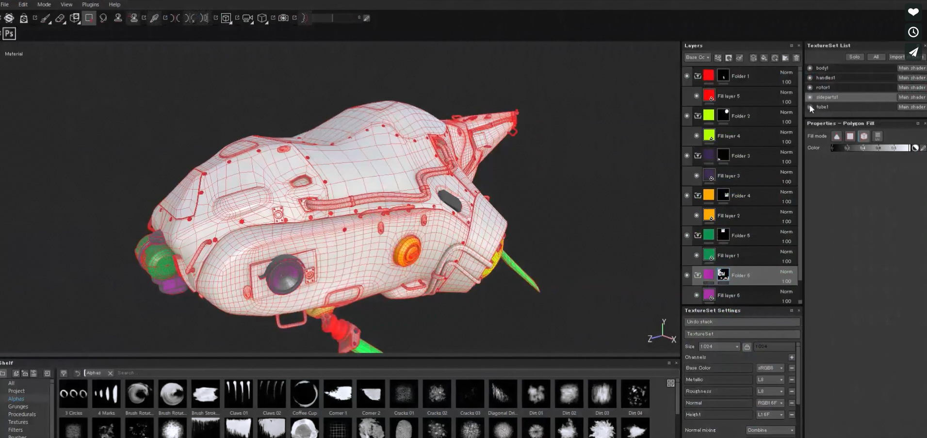Delete the selected layer using the trash icon
The image size is (927, 438).
[x=797, y=58]
